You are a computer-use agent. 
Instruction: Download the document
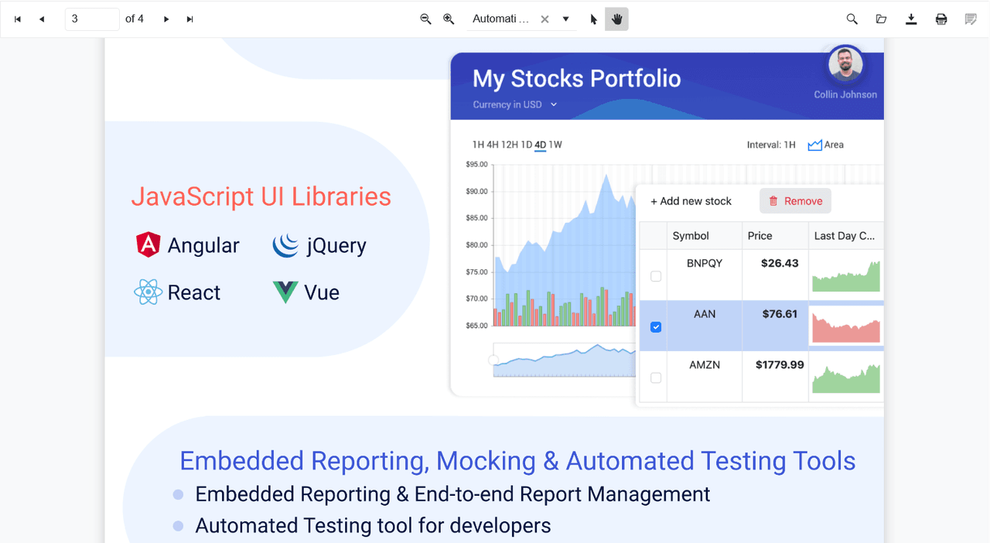911,19
